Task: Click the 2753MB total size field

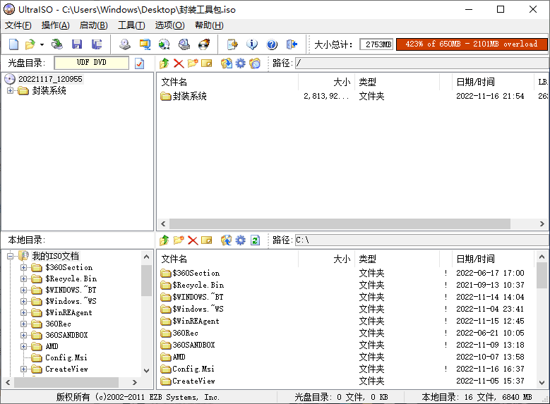Action: click(376, 44)
